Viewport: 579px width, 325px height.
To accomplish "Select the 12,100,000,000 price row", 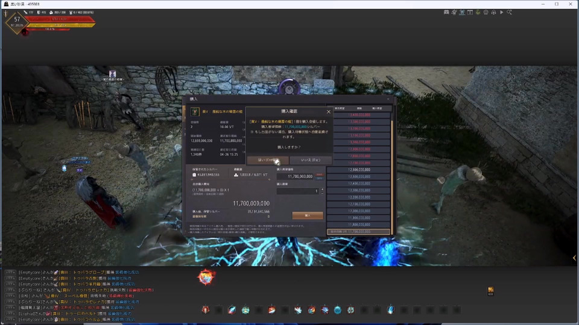I will pyautogui.click(x=359, y=204).
